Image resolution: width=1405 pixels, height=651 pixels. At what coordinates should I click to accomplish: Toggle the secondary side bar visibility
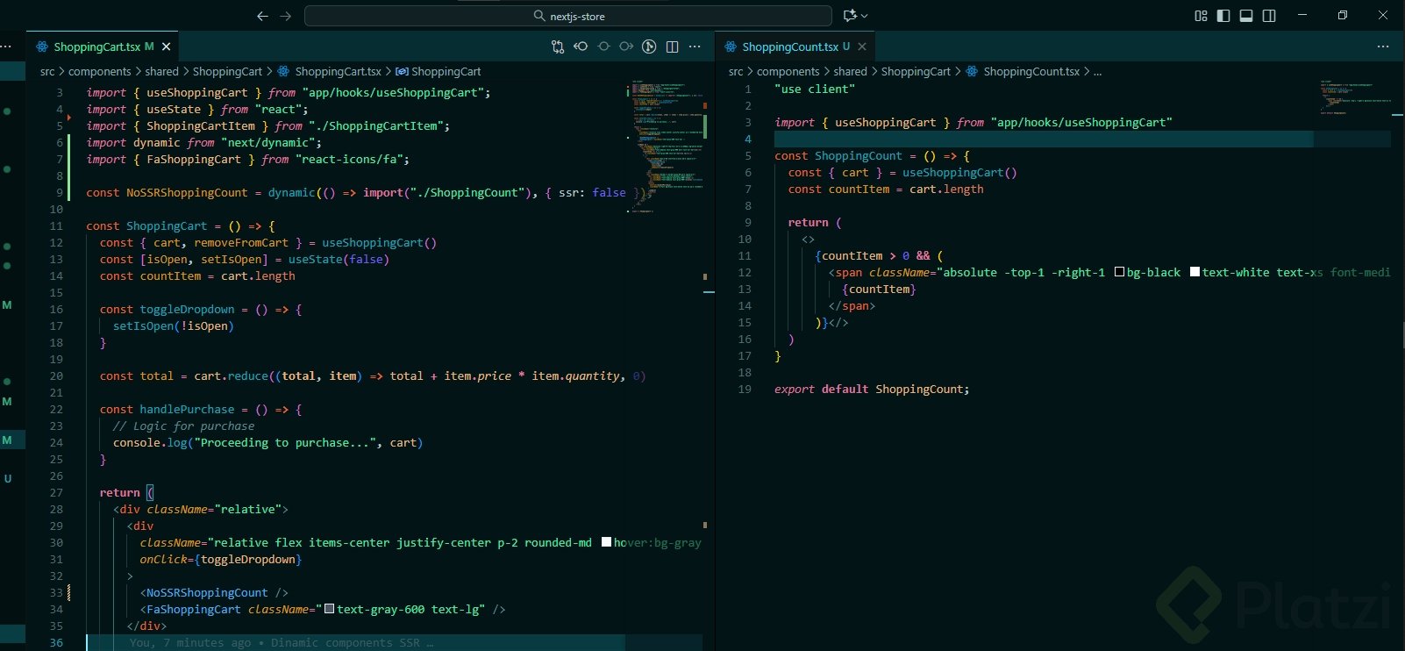point(1269,16)
